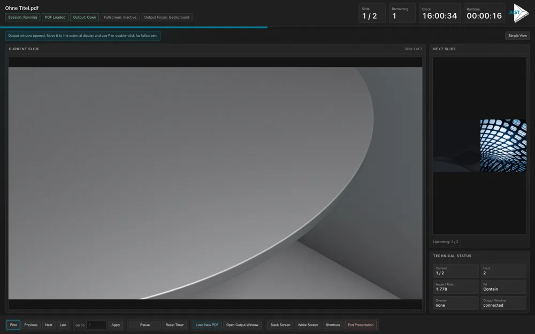Click the Output Focus: Background chip

click(x=166, y=17)
